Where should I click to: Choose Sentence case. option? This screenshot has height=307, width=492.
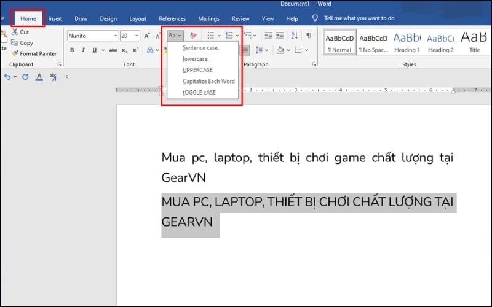[203, 48]
